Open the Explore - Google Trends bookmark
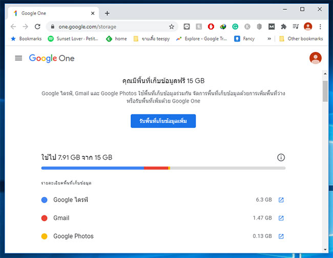This screenshot has height=258, width=333. 201,38
